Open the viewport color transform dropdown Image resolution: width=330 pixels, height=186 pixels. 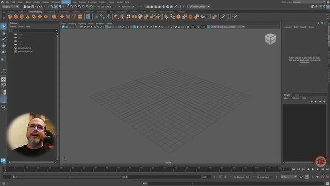click(x=227, y=27)
